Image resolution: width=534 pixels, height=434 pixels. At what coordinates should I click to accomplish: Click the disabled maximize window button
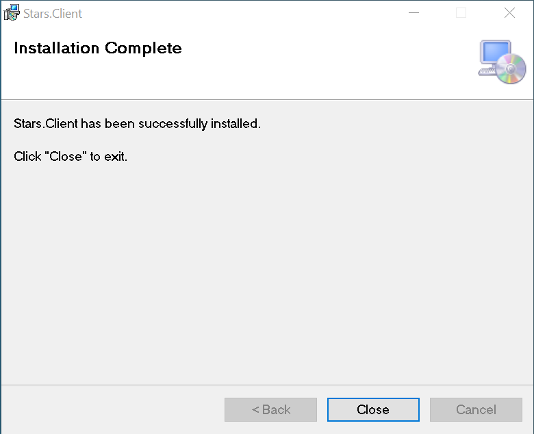click(461, 13)
